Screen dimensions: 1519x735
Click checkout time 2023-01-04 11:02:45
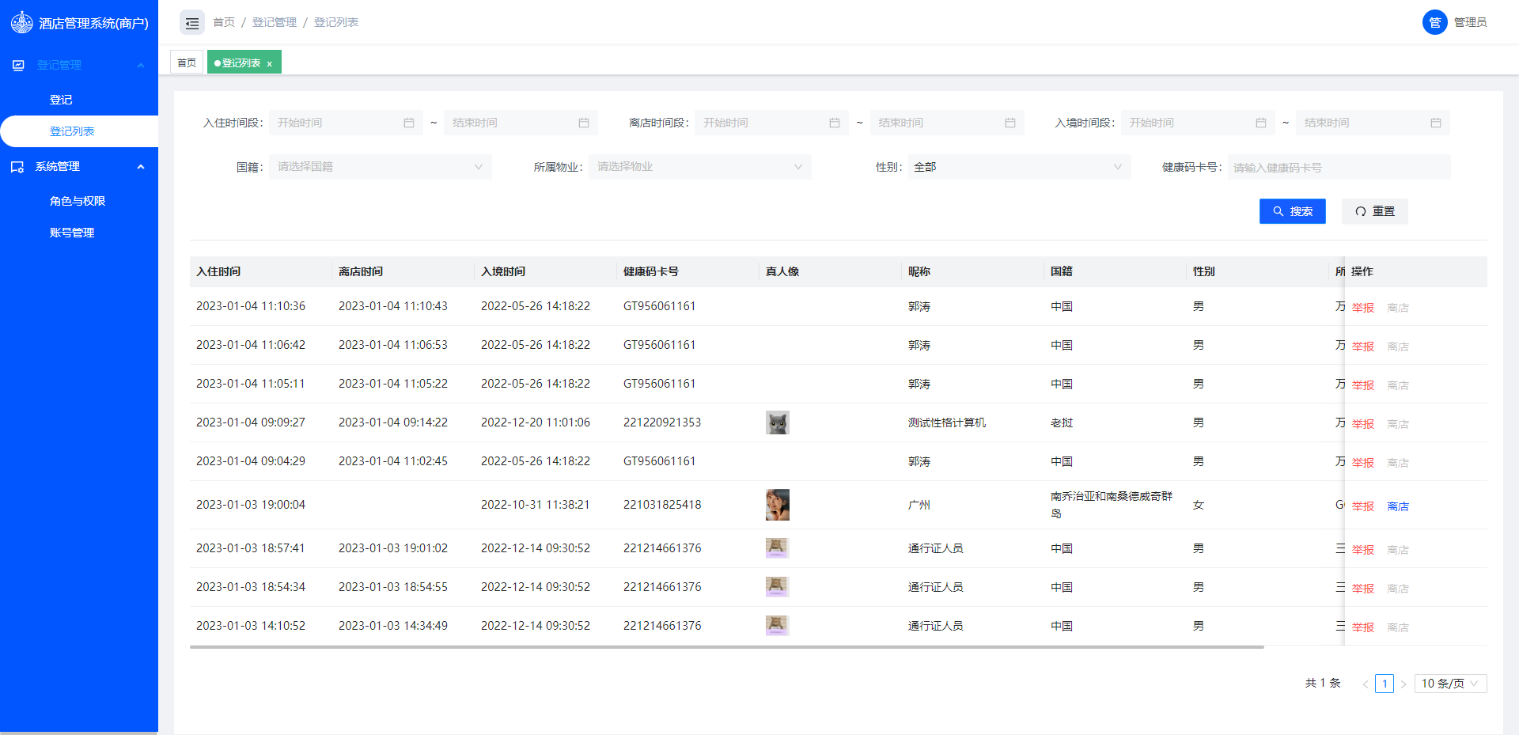click(x=393, y=461)
